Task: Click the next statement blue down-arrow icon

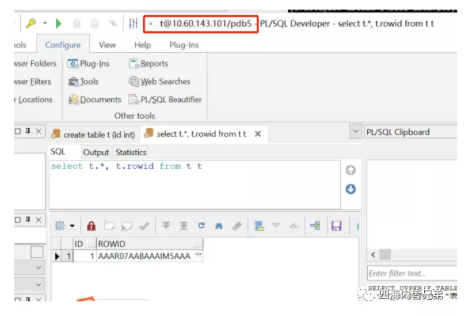Action: (351, 189)
